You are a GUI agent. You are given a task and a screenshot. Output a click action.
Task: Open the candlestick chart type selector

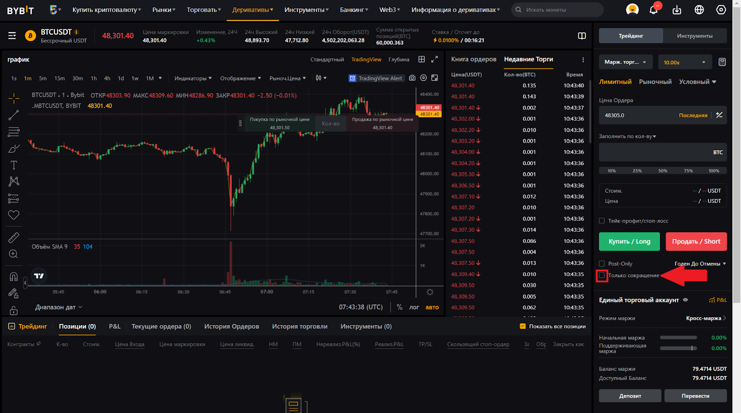coord(321,78)
